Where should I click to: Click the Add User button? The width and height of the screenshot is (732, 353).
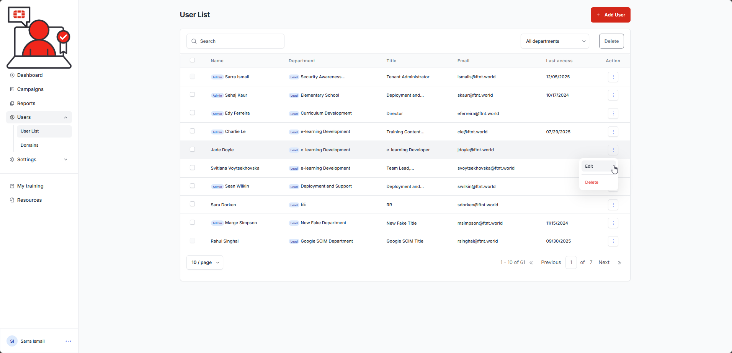coord(610,15)
